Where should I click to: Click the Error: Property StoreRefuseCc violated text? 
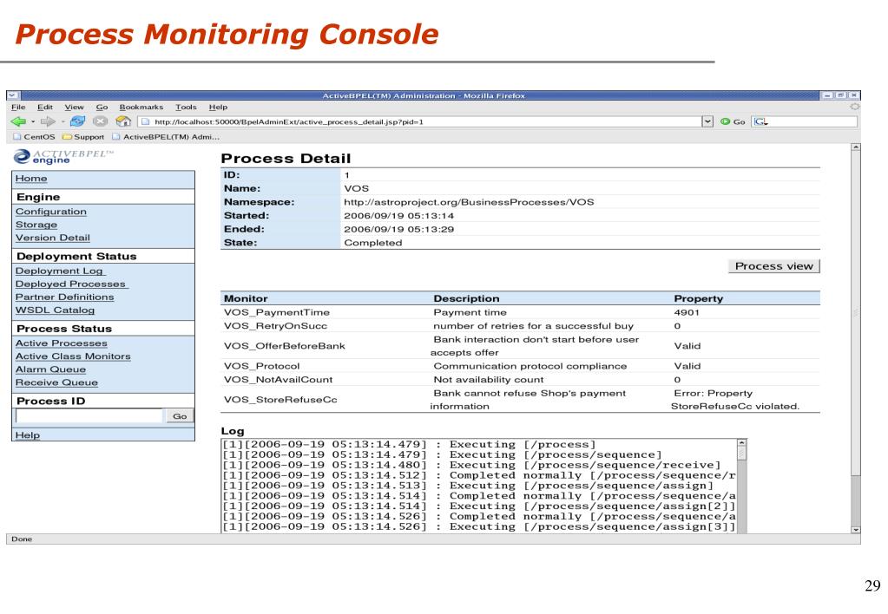[735, 400]
